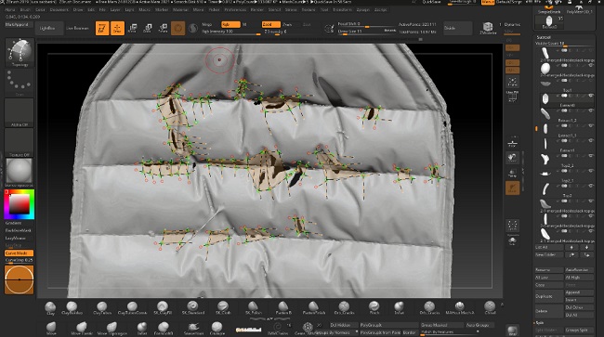Screen dimensions: 604x337
Task: Pick a color in the color square
Action: [20, 204]
